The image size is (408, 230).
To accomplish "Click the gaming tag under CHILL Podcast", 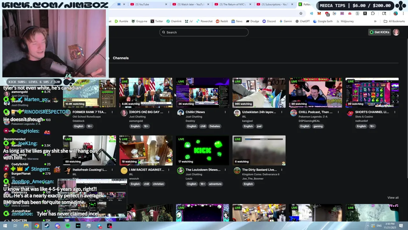I will point(318,126).
